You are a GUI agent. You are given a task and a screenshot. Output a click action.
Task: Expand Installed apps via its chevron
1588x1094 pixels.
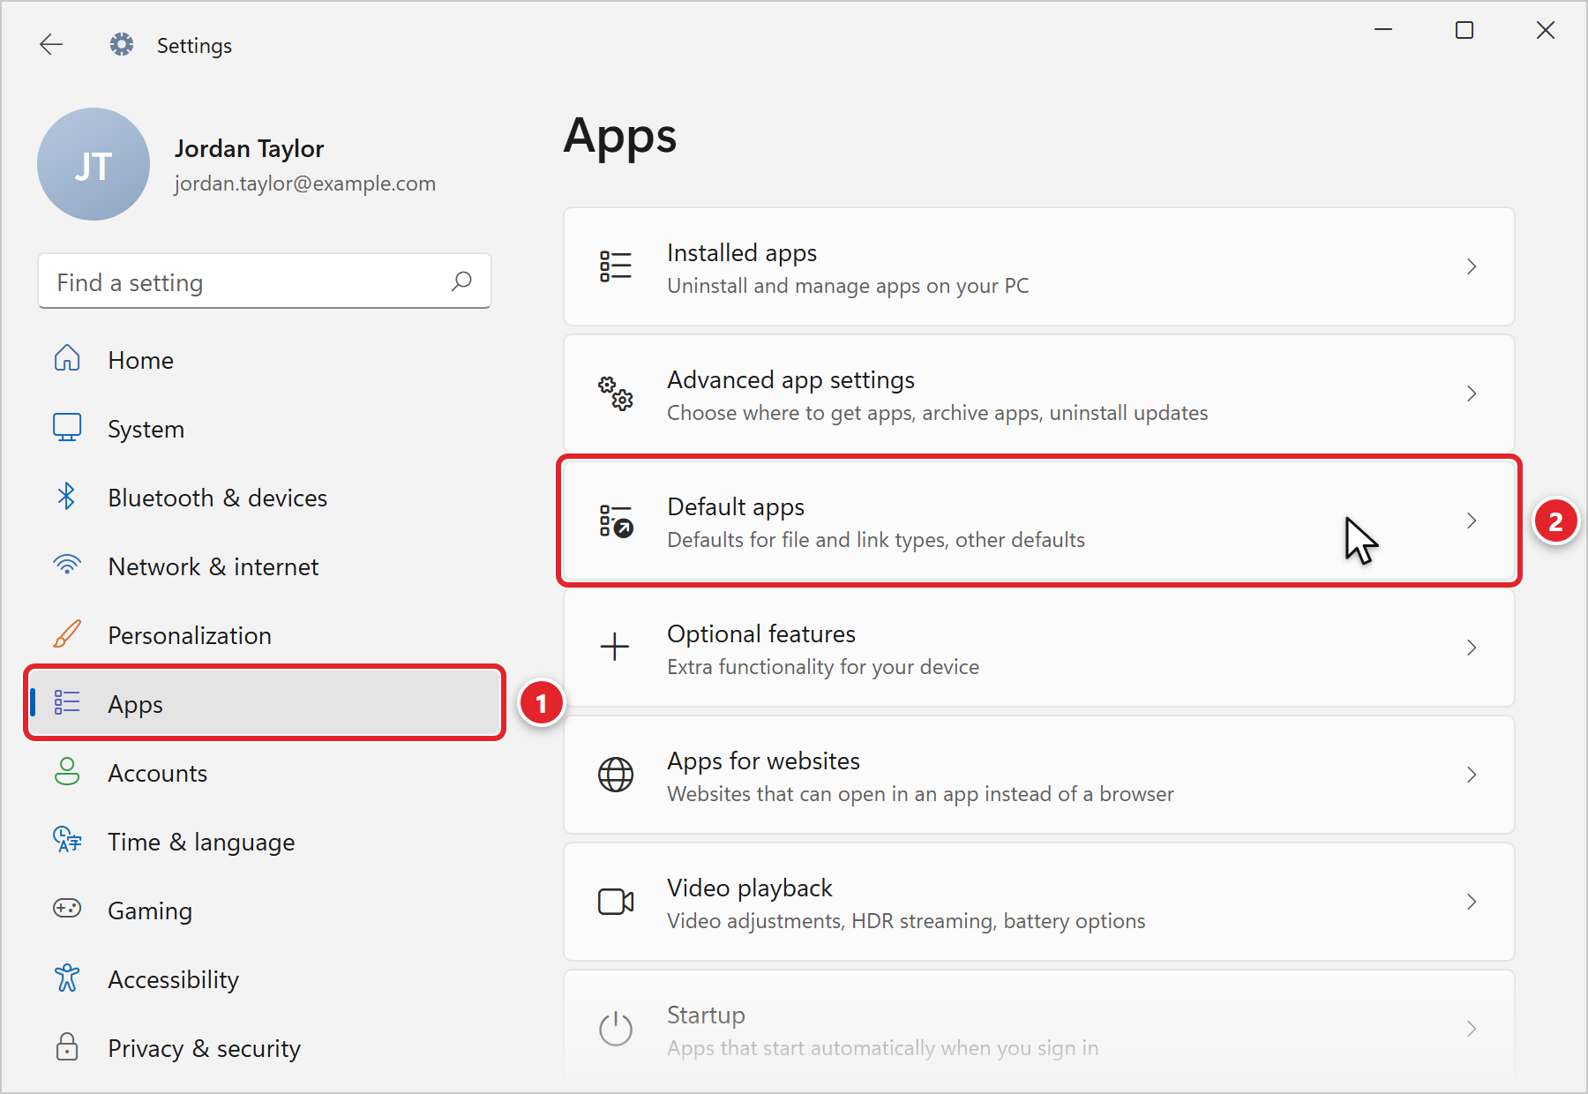tap(1472, 266)
